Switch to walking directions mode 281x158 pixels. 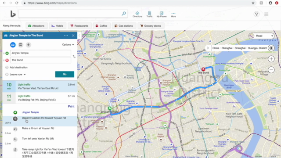pos(28,45)
